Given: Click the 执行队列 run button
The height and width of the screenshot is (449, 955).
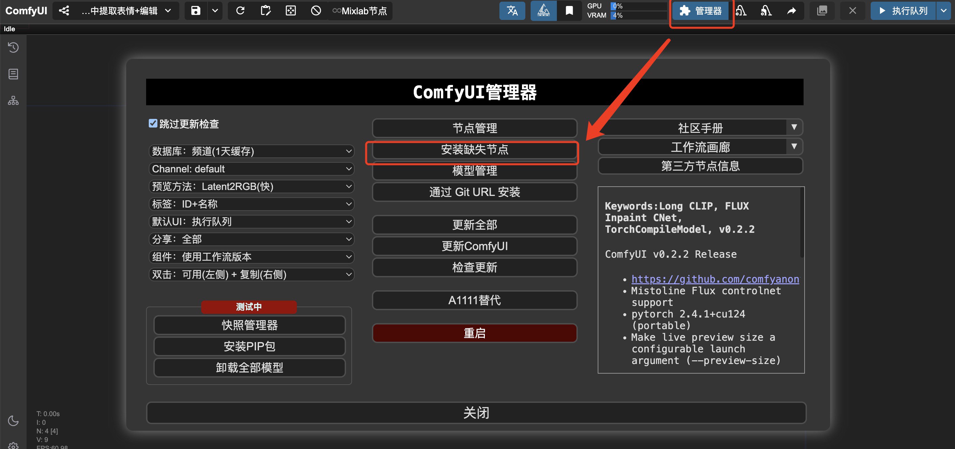Looking at the screenshot, I should [x=903, y=11].
